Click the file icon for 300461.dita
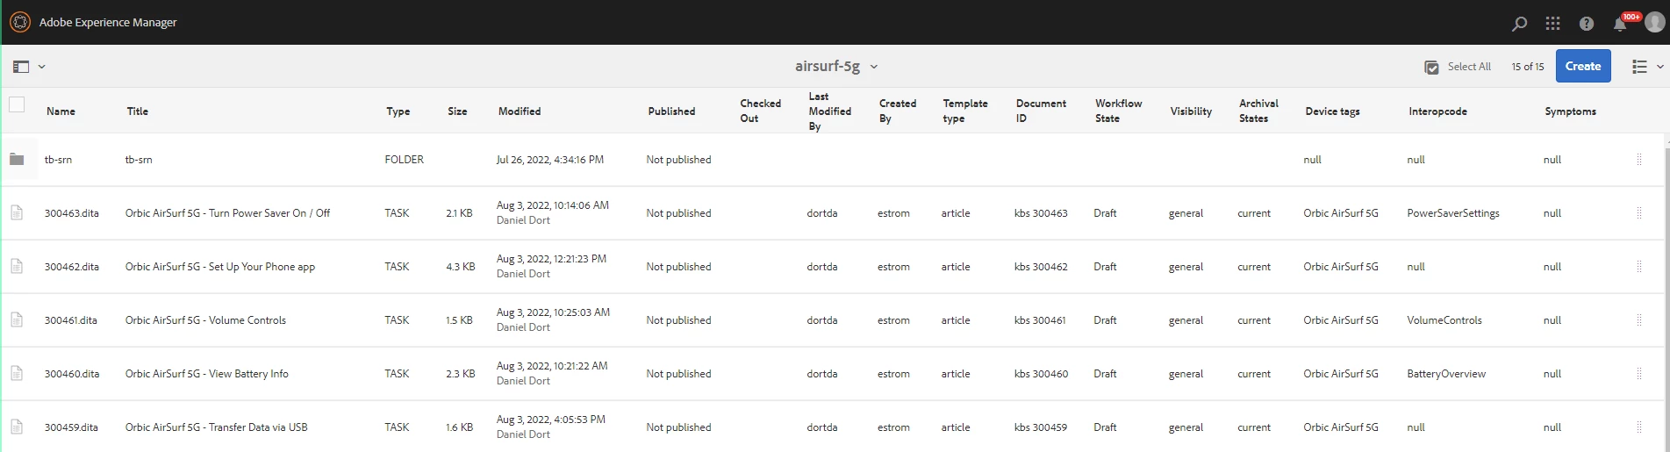 (x=17, y=319)
